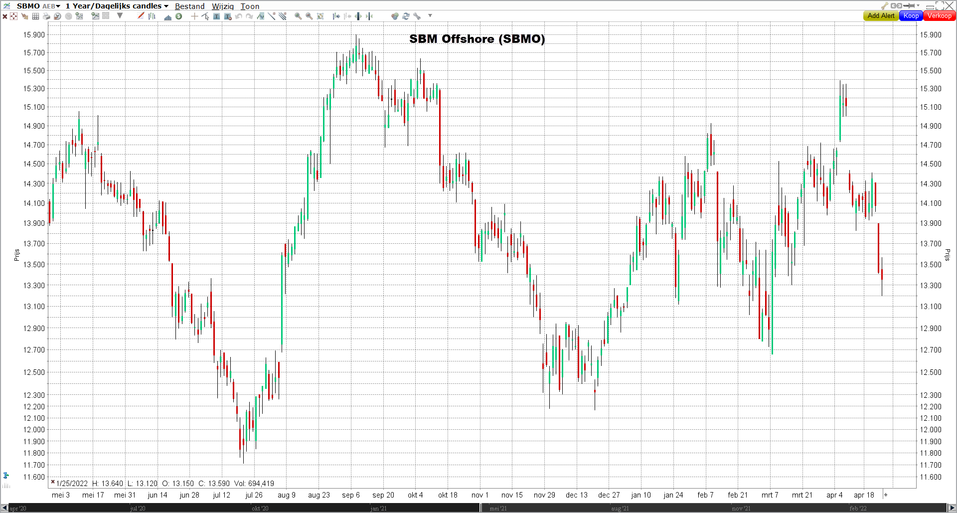This screenshot has height=513, width=957.
Task: Click the wrench settings icon in toolbar
Action: [x=417, y=16]
